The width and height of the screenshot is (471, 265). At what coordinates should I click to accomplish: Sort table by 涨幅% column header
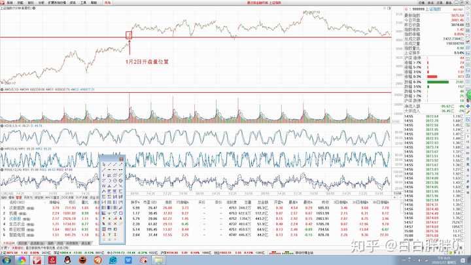coord(55,202)
